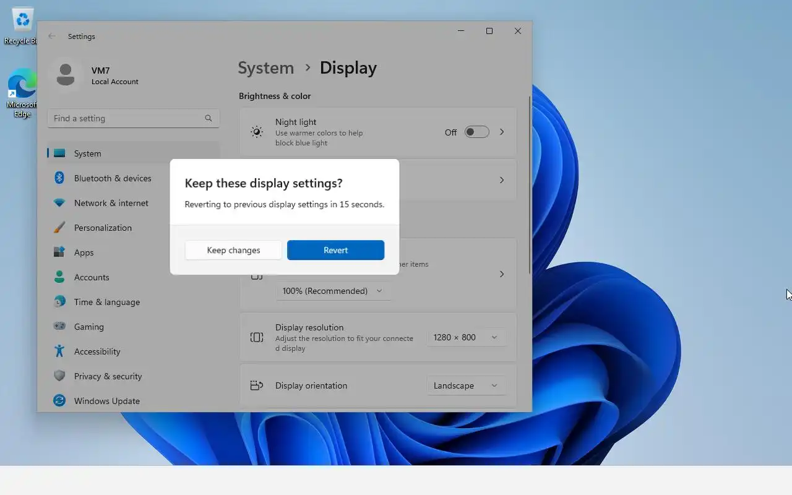Open Accessibility settings
This screenshot has height=495, width=792.
133,351
